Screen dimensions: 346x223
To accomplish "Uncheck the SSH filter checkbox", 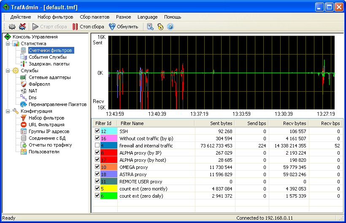I will tap(98, 131).
